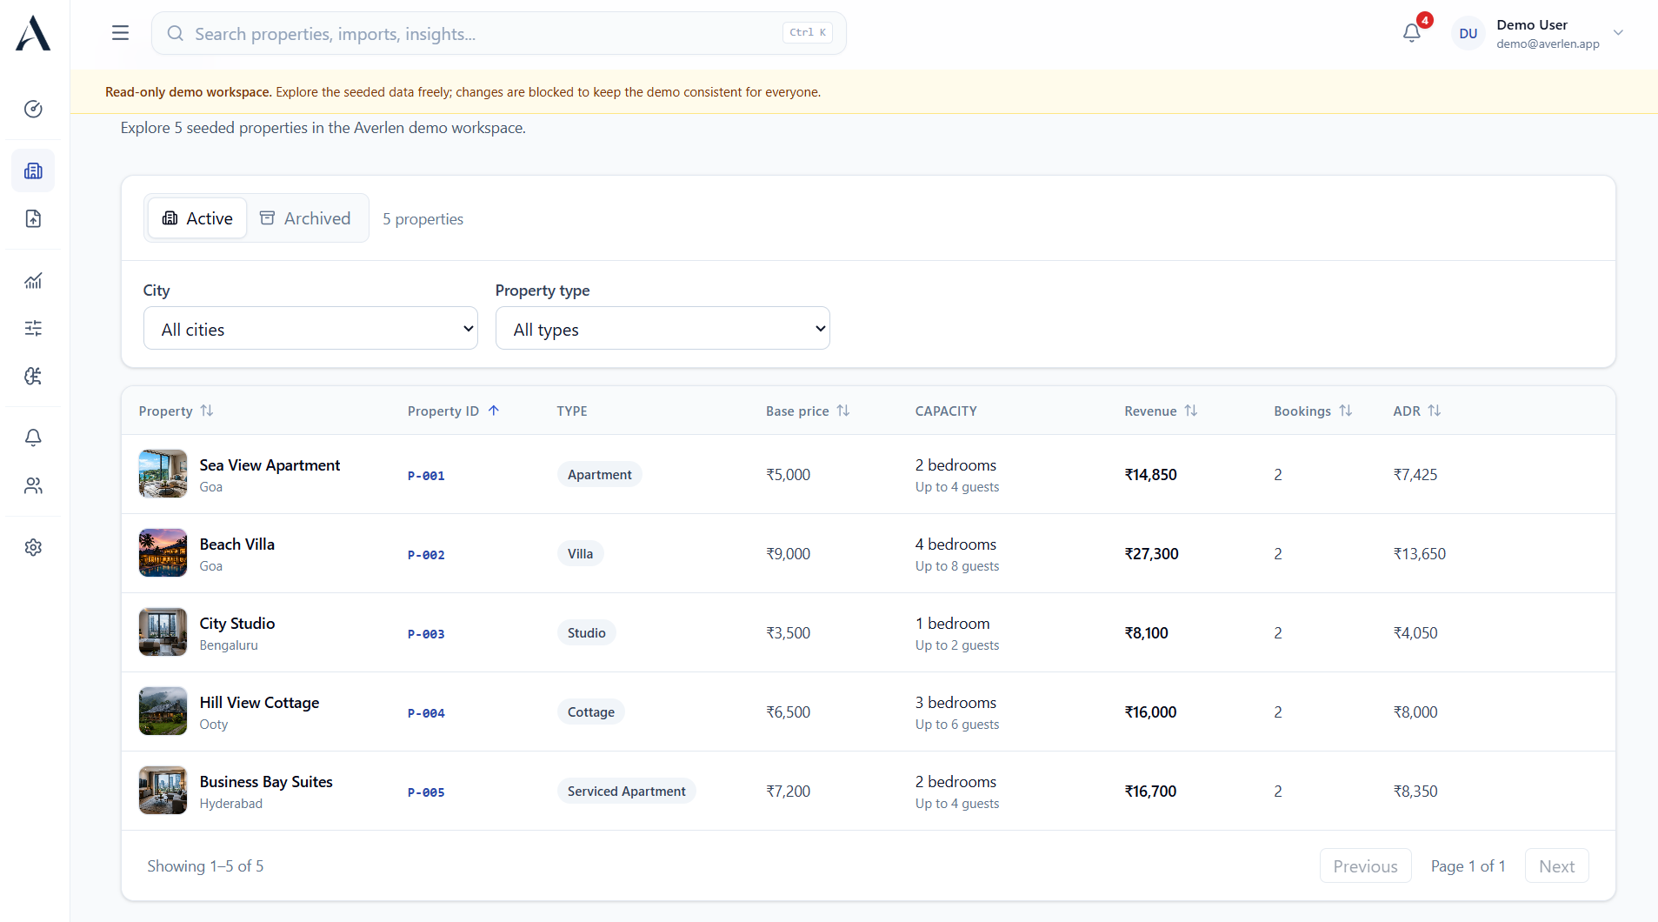1658x922 pixels.
Task: Open notifications bell with 4 badge
Action: (x=1412, y=33)
